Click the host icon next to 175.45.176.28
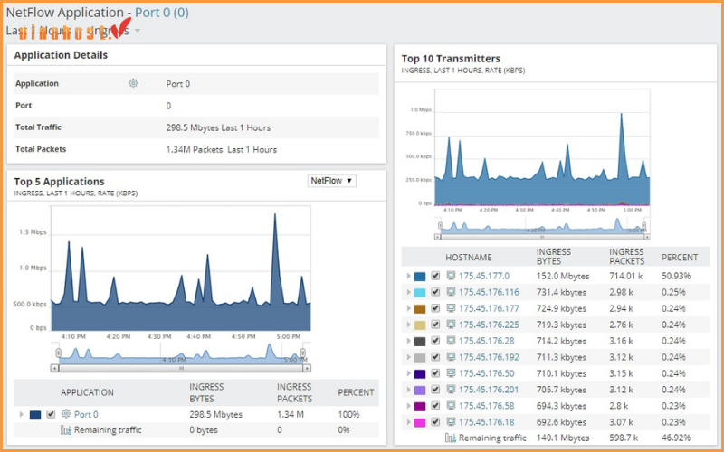The image size is (724, 452). (x=451, y=341)
